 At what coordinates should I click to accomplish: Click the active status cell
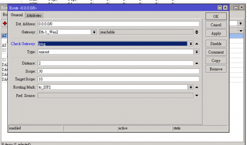point(144,128)
